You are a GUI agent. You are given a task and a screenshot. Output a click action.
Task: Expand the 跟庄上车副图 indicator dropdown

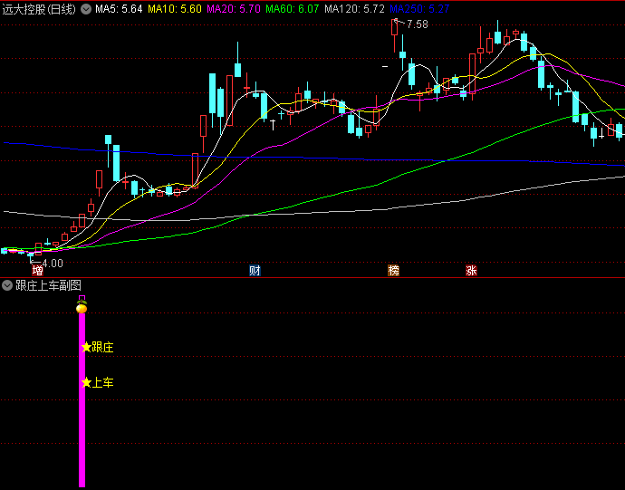click(7, 285)
